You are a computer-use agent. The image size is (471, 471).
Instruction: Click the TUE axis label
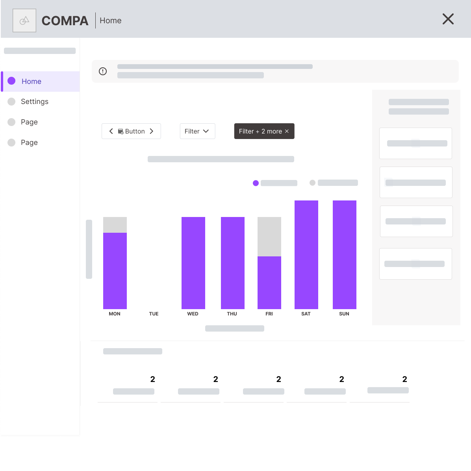[154, 314]
